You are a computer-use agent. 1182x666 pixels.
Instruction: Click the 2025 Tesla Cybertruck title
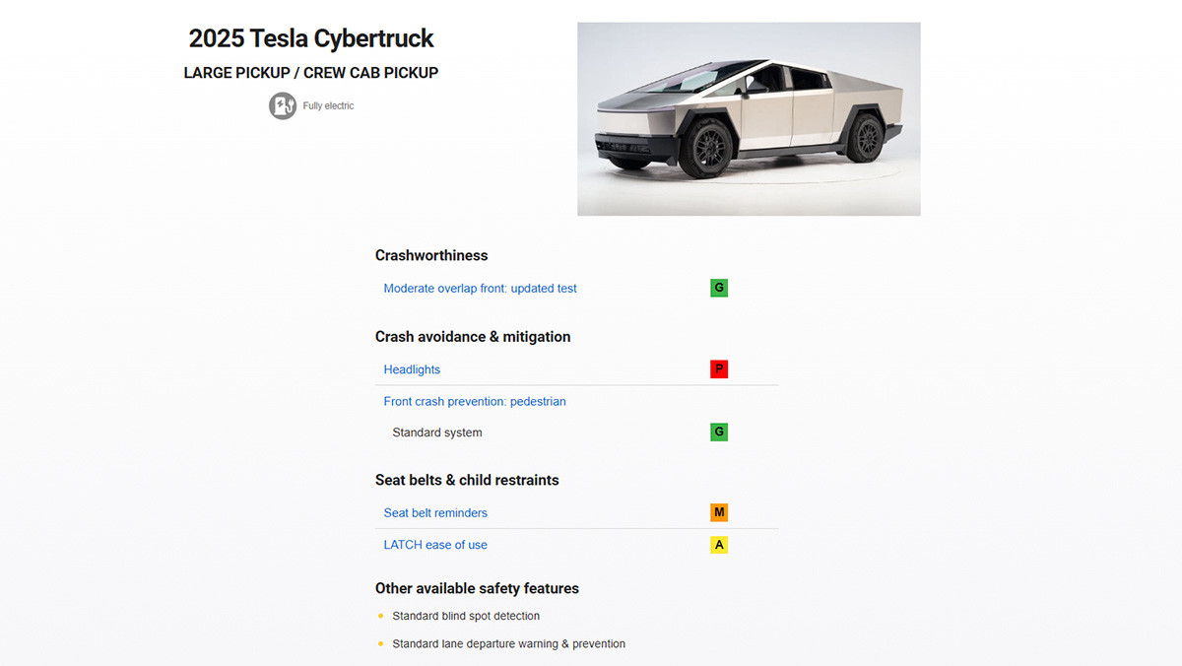(311, 38)
